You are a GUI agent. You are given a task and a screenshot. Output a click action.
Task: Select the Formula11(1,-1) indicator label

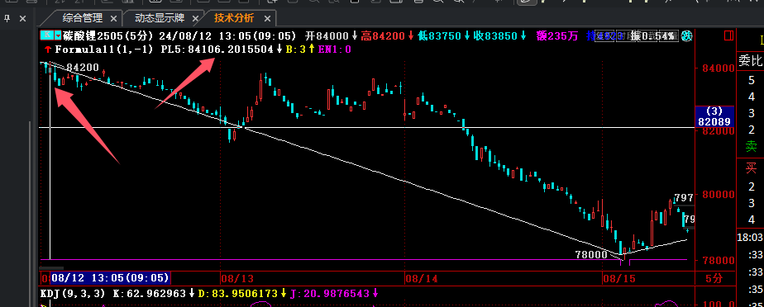pos(104,50)
